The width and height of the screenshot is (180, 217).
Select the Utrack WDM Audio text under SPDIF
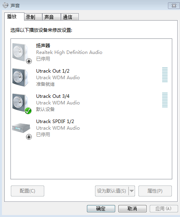coord(58,128)
